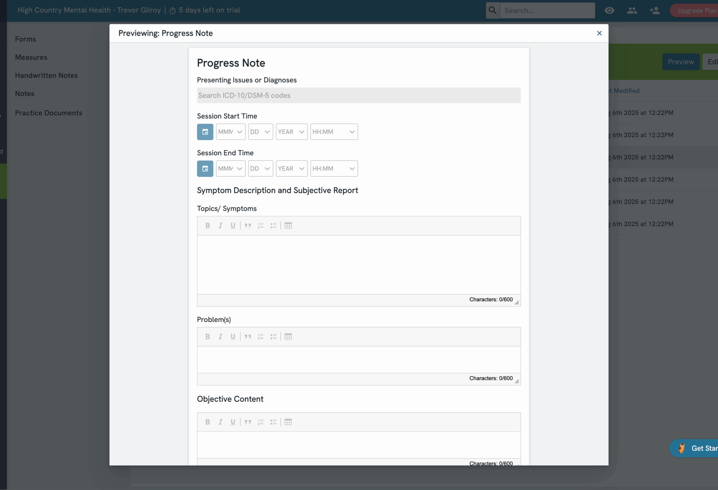This screenshot has width=718, height=490.
Task: Click Bold in the Problem(s) editor toolbar
Action: (x=208, y=337)
